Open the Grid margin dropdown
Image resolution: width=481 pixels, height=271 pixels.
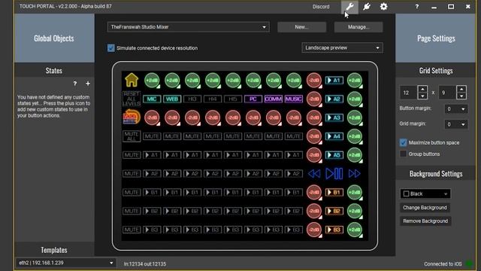pos(456,124)
